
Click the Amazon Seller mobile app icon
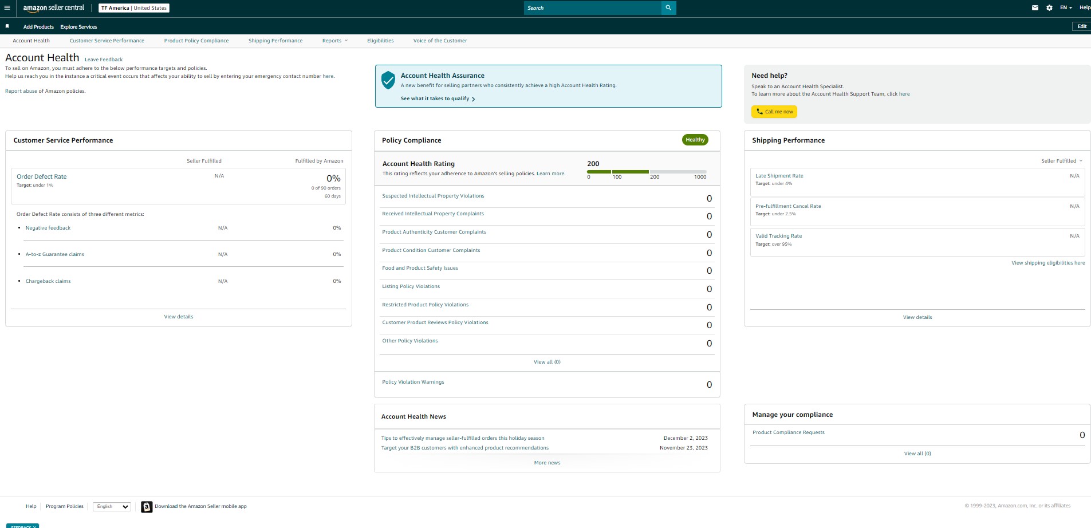click(147, 507)
